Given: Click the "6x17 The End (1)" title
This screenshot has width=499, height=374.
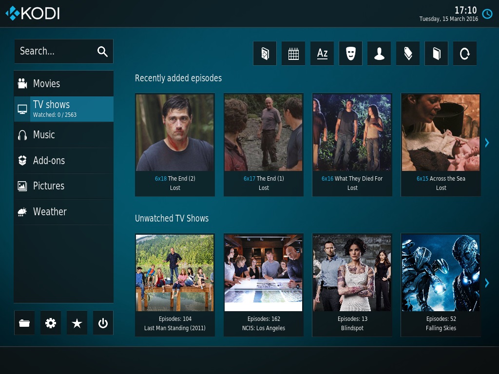Looking at the screenshot, I should coord(264,178).
